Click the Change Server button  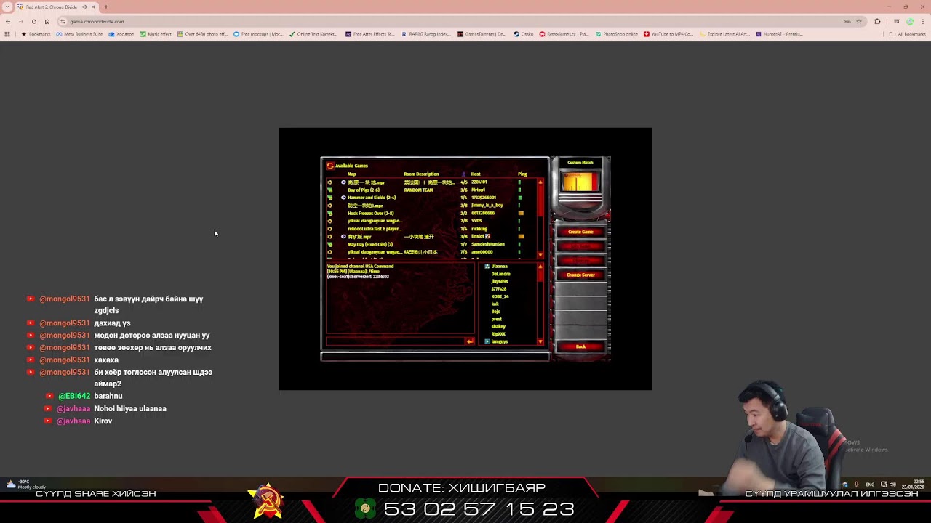pos(580,275)
